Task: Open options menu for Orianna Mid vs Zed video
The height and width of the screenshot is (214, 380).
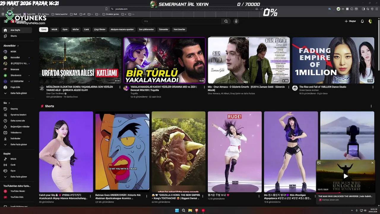Action: tap(204, 87)
